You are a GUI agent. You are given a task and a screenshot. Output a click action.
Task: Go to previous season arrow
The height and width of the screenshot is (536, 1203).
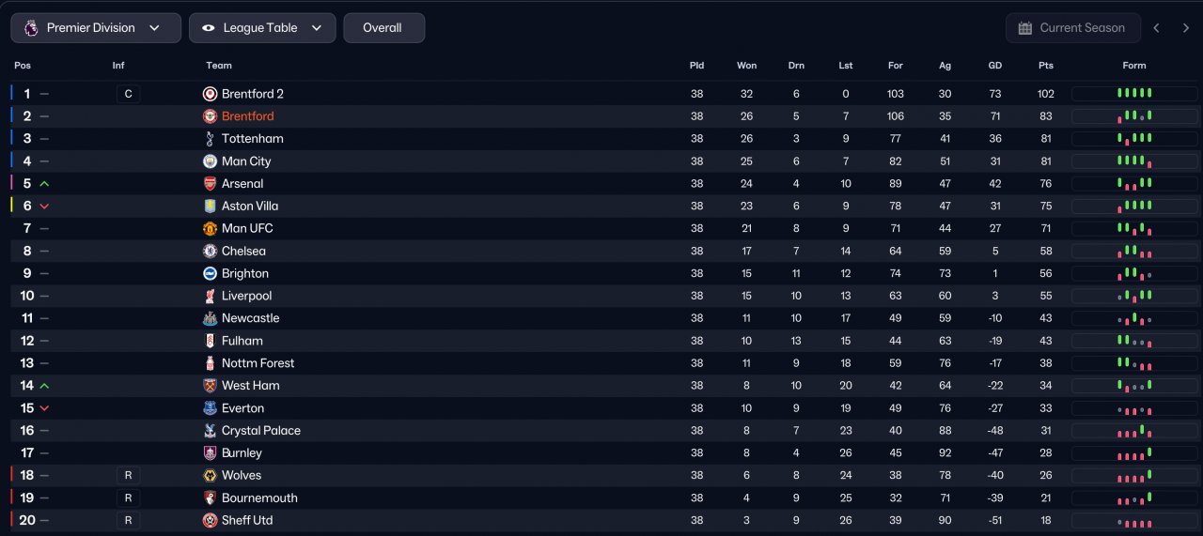(x=1157, y=28)
